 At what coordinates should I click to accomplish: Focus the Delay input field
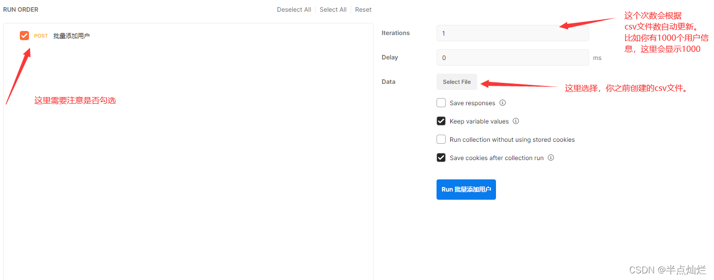coord(512,57)
